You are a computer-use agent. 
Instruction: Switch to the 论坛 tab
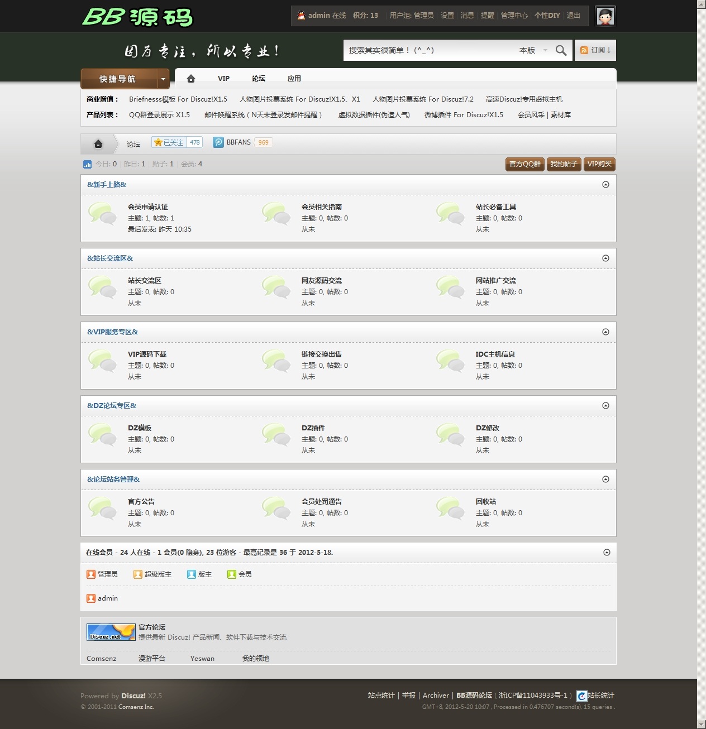(x=259, y=79)
